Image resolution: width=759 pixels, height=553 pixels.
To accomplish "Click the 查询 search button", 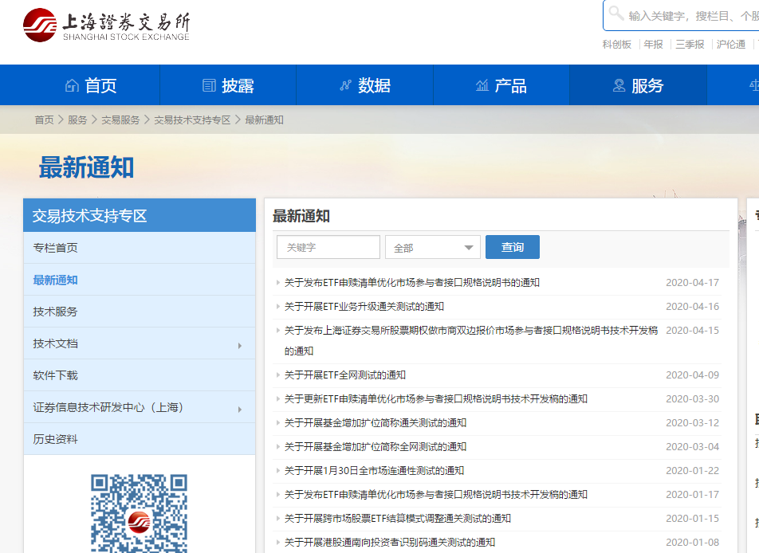I will click(512, 247).
